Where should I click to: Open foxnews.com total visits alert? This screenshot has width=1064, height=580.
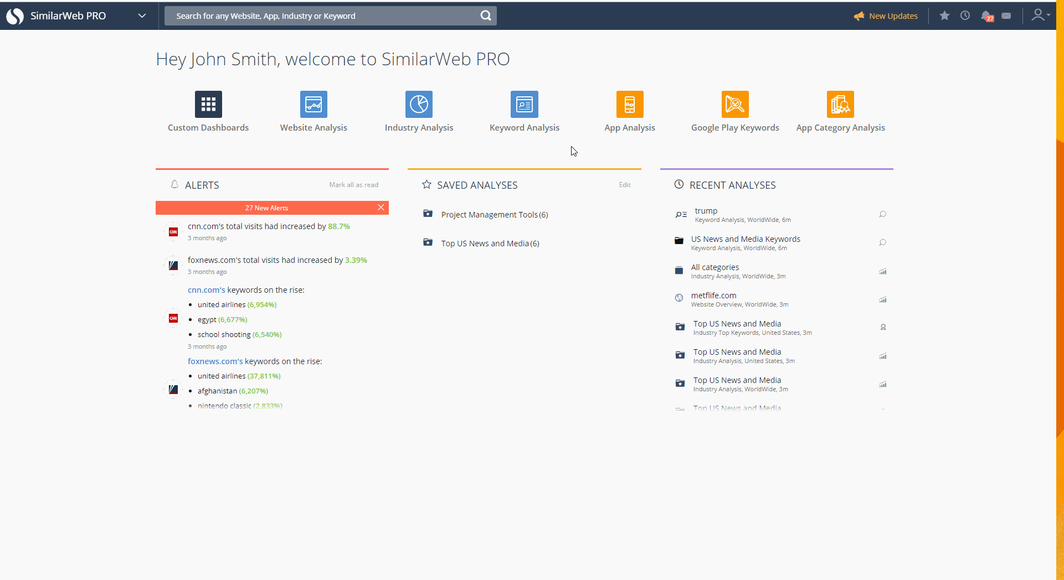pos(277,260)
